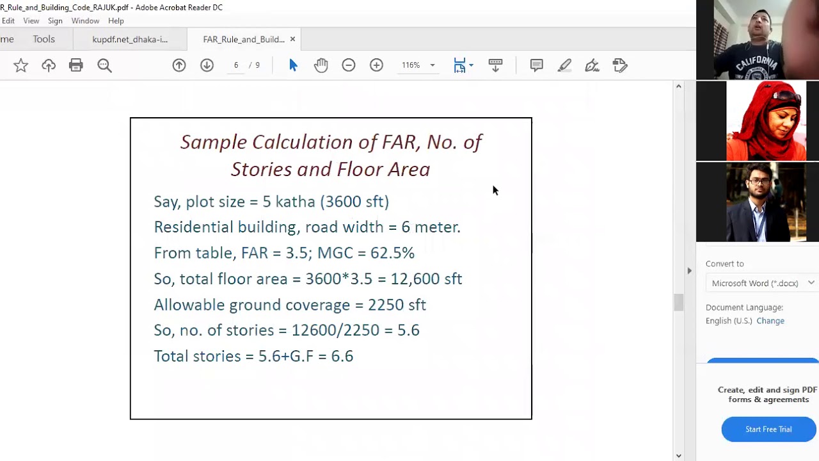This screenshot has width=819, height=461.
Task: Open Microsoft Word (*.docx) format dropdown
Action: (x=762, y=283)
